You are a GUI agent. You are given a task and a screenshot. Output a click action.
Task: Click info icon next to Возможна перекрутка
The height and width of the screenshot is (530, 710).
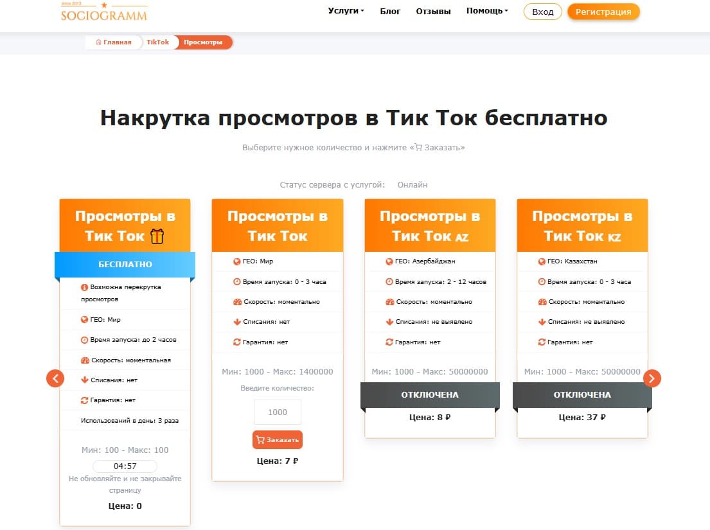84,287
